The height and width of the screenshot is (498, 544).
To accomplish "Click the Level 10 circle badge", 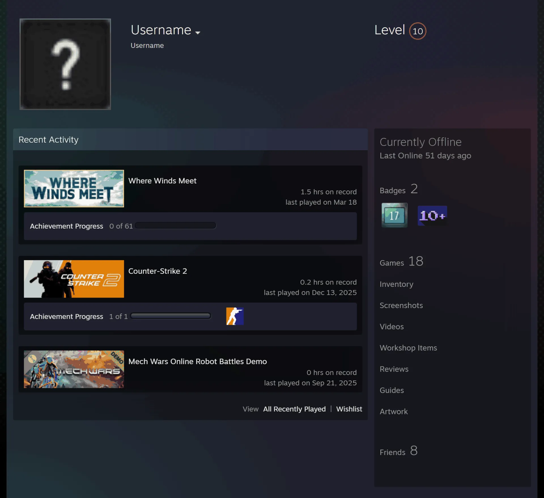I will pyautogui.click(x=417, y=31).
